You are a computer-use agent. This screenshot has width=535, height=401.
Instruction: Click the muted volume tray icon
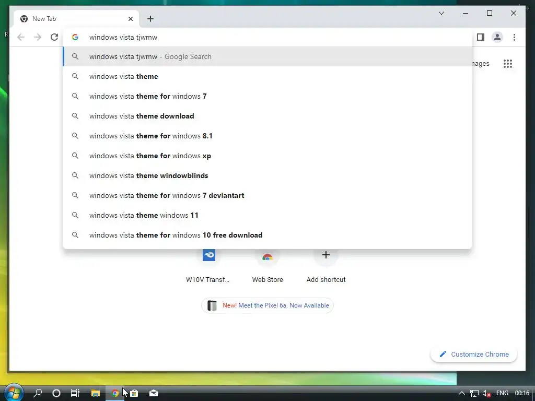point(486,394)
